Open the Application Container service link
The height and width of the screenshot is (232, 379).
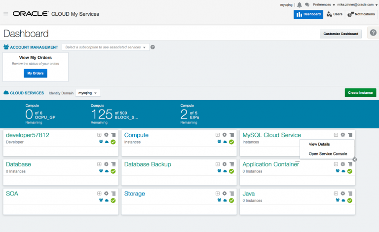[x=271, y=164]
